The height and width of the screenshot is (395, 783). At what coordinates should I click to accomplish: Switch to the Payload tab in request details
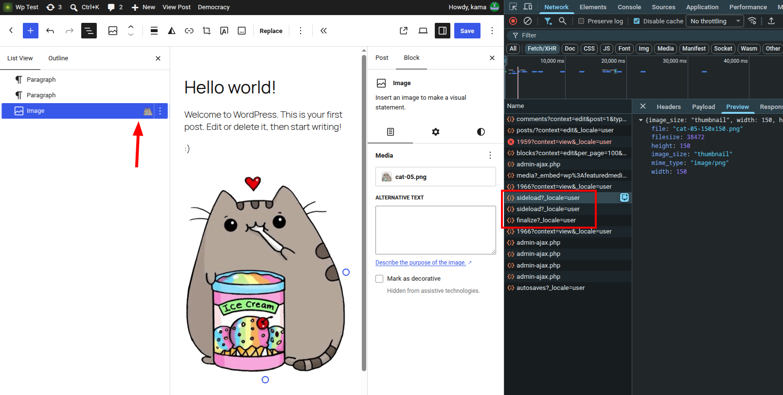[x=703, y=107]
